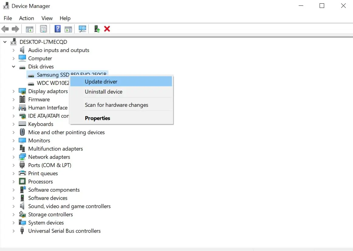Click the Processors chip icon
353x251 pixels.
tap(22, 181)
